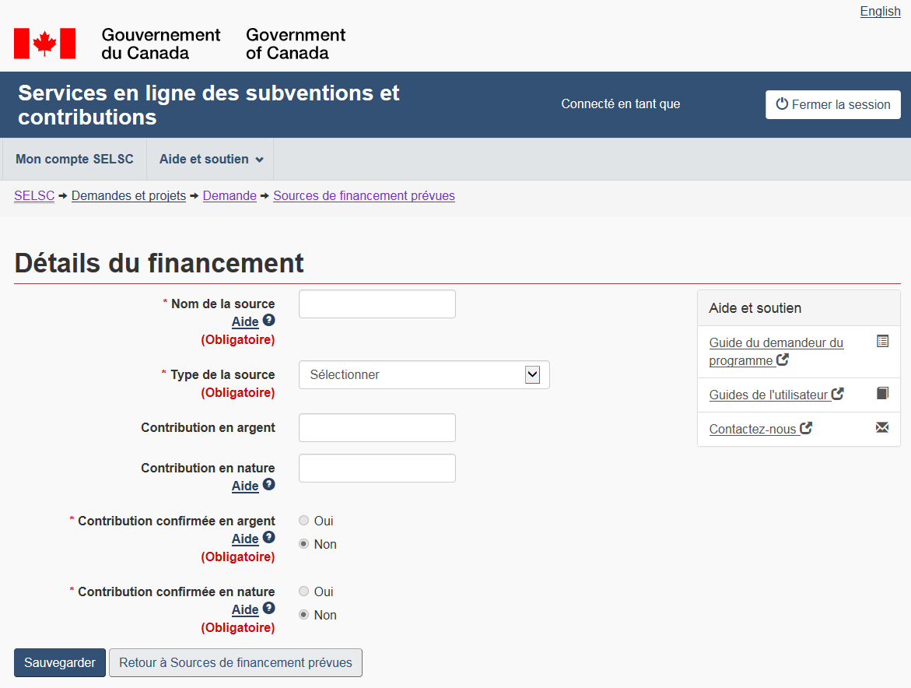Screen dimensions: 911x688
Task: Click the Canadian flag logo
Action: tap(44, 44)
